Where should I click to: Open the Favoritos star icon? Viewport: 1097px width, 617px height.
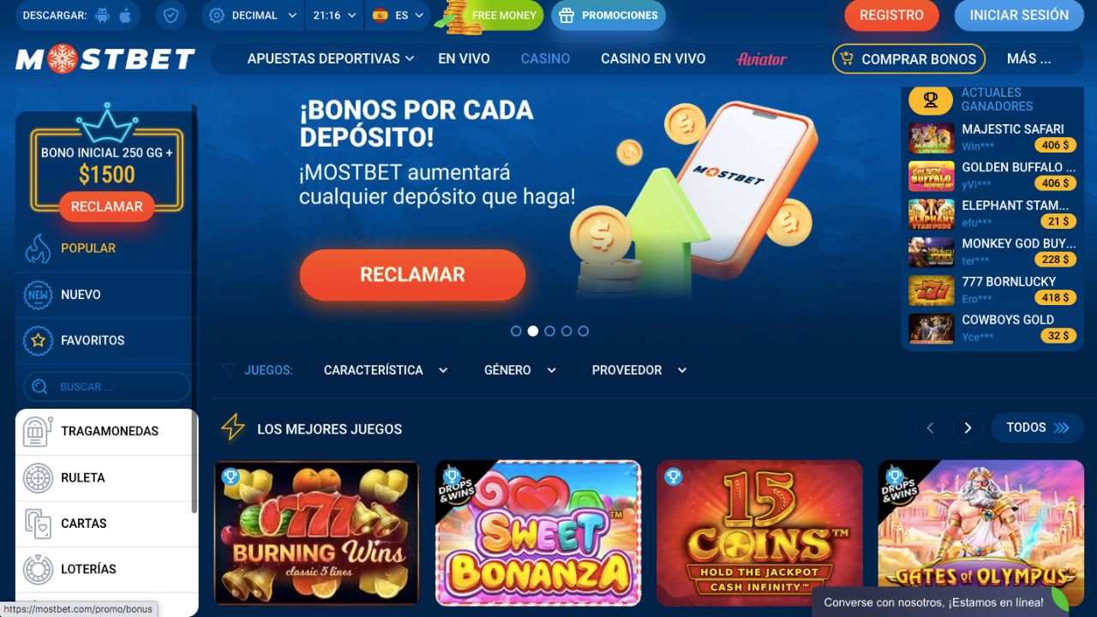(x=38, y=340)
